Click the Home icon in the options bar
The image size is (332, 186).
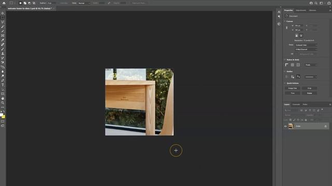[4, 3]
